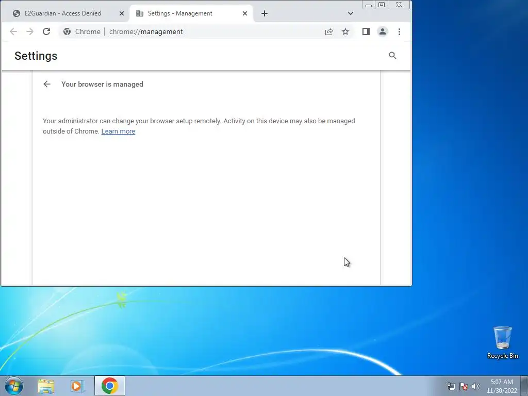The width and height of the screenshot is (528, 396).
Task: Go forward using browser forward arrow
Action: tap(30, 31)
